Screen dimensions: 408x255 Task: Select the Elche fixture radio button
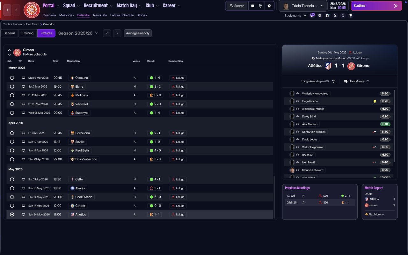click(x=12, y=86)
